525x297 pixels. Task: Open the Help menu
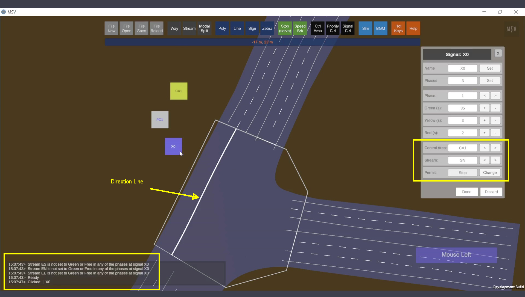413,28
